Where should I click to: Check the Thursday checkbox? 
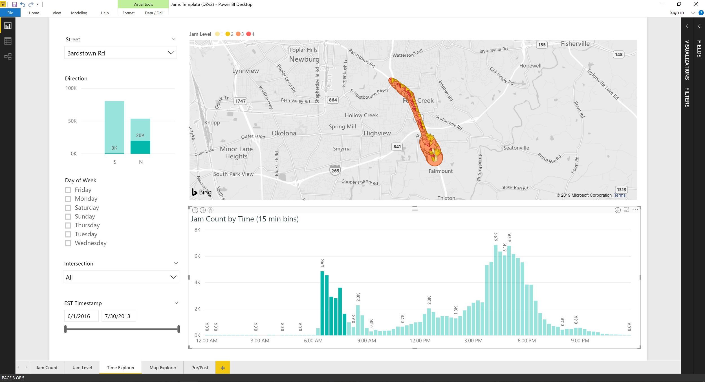(x=68, y=225)
